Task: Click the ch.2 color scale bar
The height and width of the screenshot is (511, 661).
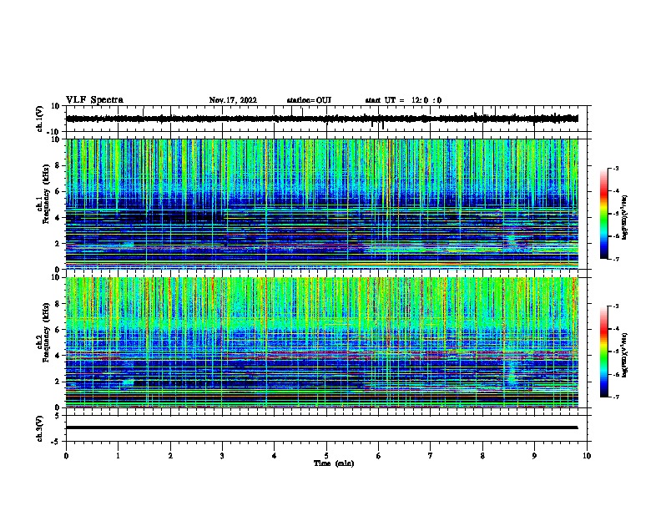Action: [604, 352]
